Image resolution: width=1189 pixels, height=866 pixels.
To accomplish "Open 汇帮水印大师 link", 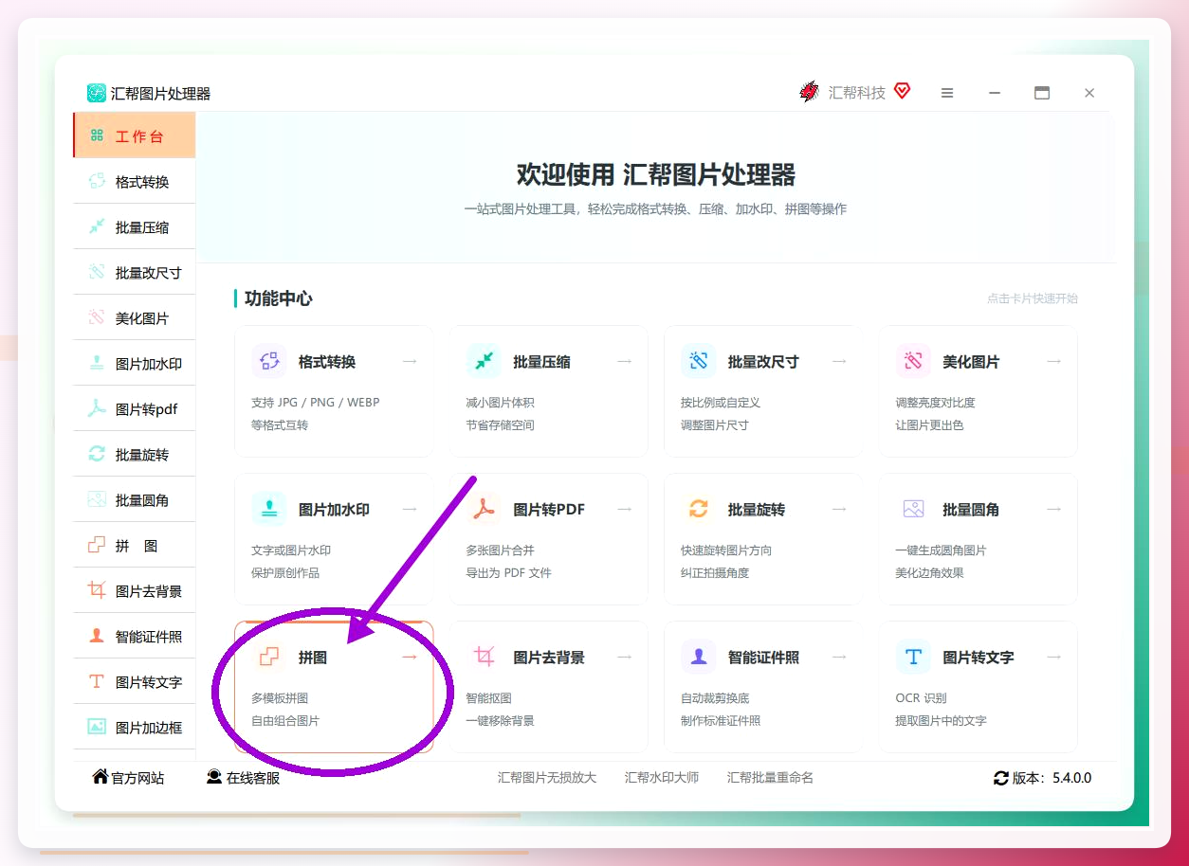I will click(x=662, y=777).
